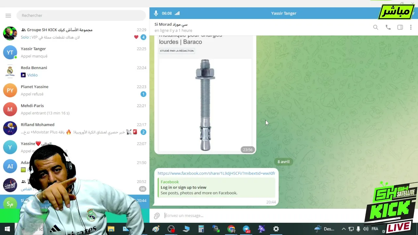The image size is (418, 235).
Task: Open the Paint palette app on taskbar
Action: (x=156, y=229)
